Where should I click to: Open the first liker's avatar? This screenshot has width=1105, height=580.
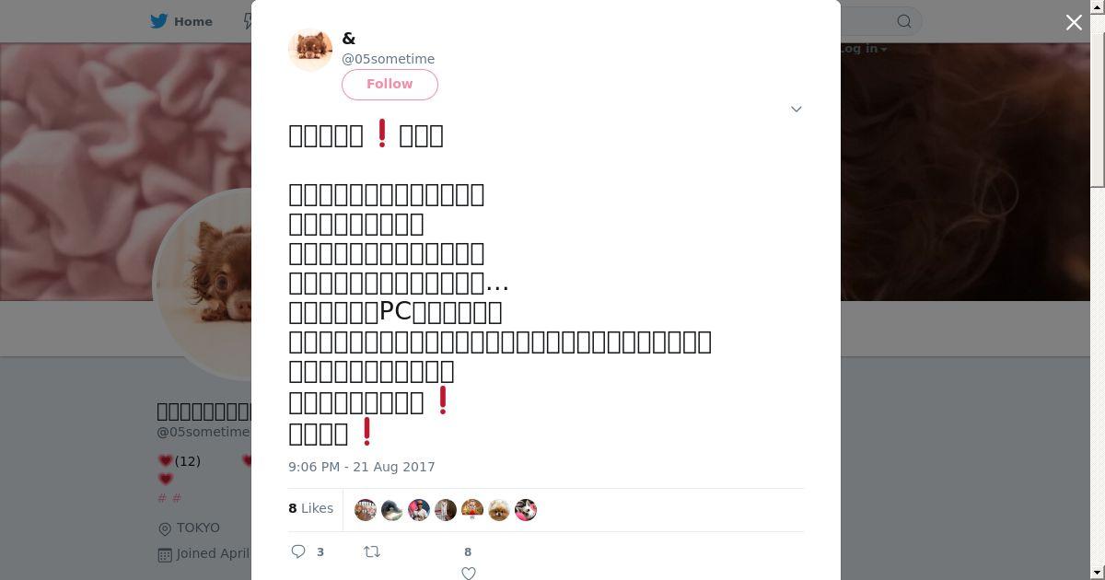pos(366,510)
